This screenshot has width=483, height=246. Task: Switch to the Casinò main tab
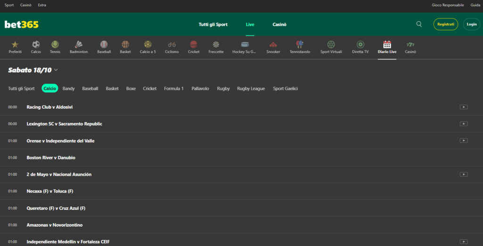279,25
